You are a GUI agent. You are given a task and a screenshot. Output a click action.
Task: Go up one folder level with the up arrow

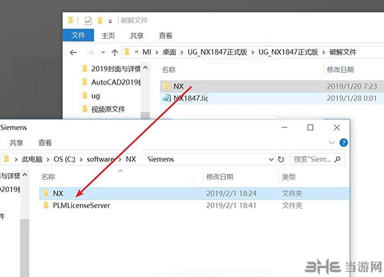point(115,52)
